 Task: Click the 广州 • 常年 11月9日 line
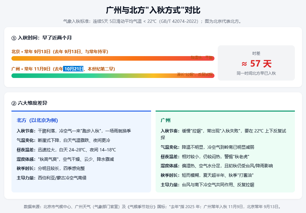click(x=63, y=69)
